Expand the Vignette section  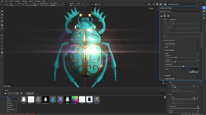pos(164,75)
